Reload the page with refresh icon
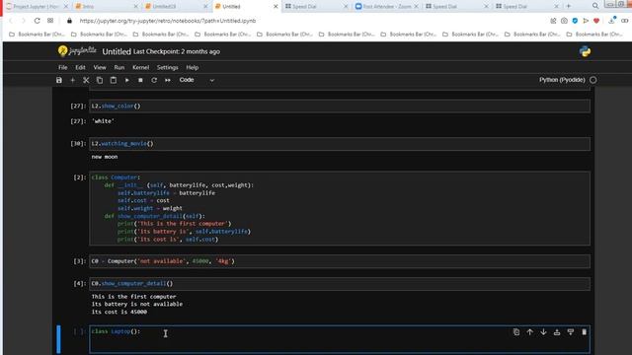The width and height of the screenshot is (632, 355). tap(38, 21)
